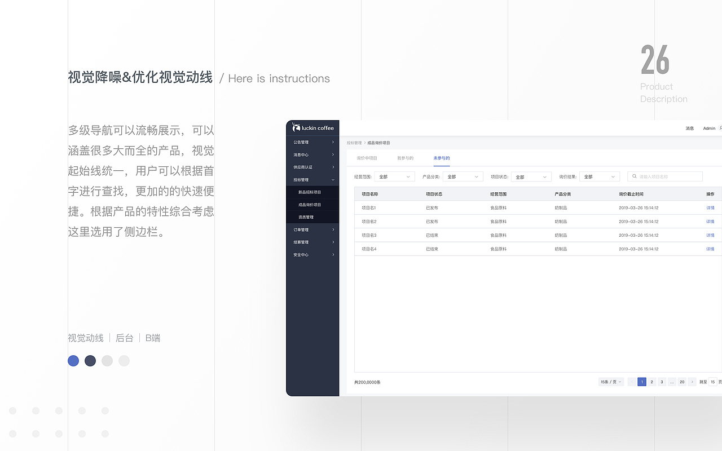Expand the 公告管理 sidebar menu

click(312, 142)
